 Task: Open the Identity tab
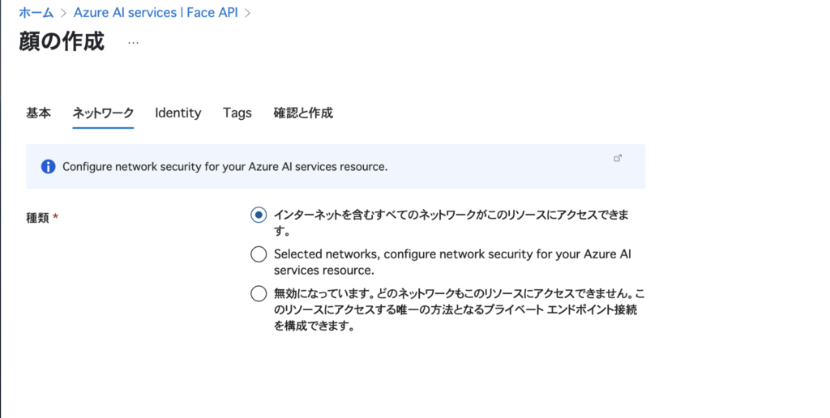[x=178, y=113]
